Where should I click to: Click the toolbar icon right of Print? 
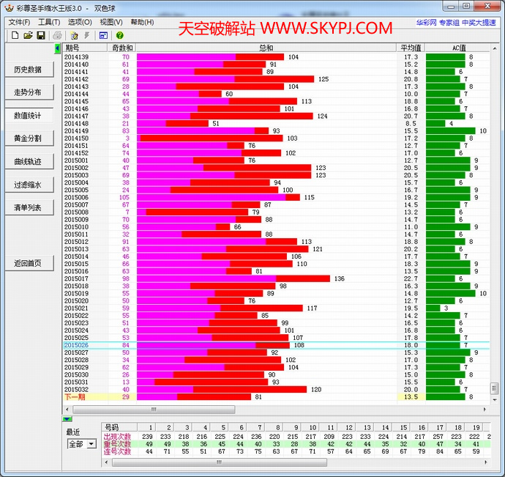pyautogui.click(x=74, y=35)
